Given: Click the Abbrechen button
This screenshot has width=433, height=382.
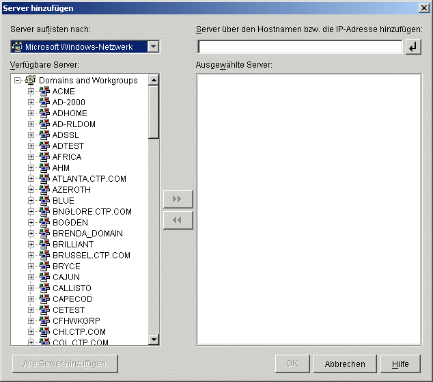Looking at the screenshot, I should [x=345, y=364].
